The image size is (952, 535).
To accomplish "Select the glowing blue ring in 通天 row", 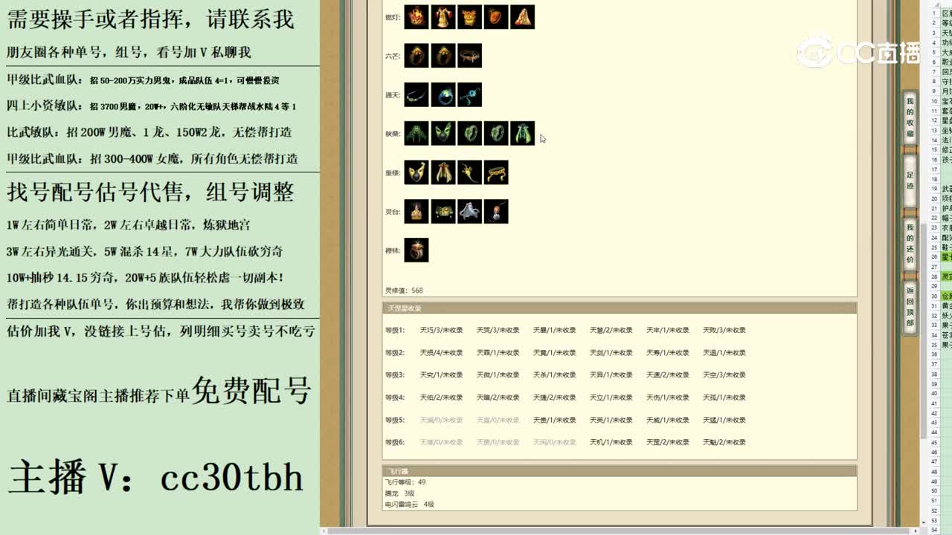I will tap(443, 94).
